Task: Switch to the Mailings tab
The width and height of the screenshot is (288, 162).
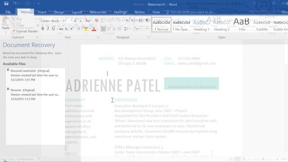Action: 120,12
